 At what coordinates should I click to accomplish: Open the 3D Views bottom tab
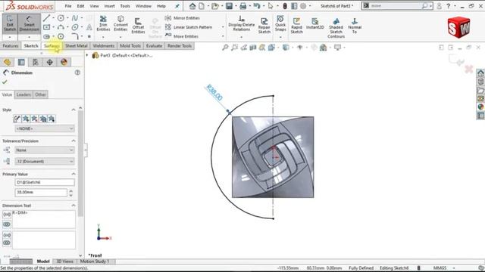tap(64, 261)
